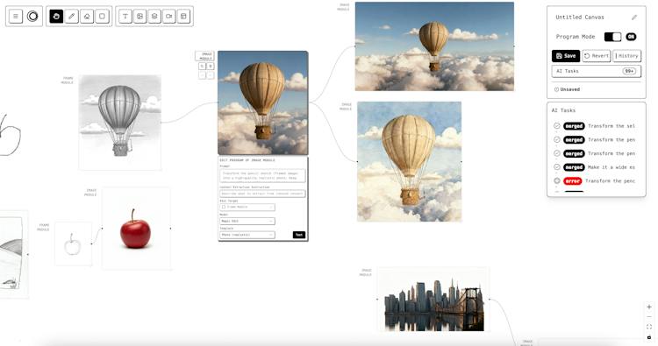
Task: Open the Template dropdown showing Photo
Action: (x=247, y=235)
